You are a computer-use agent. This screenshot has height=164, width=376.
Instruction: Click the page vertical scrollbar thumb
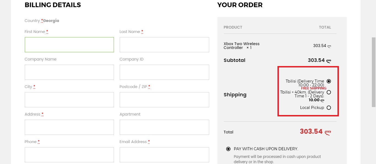tap(374, 72)
